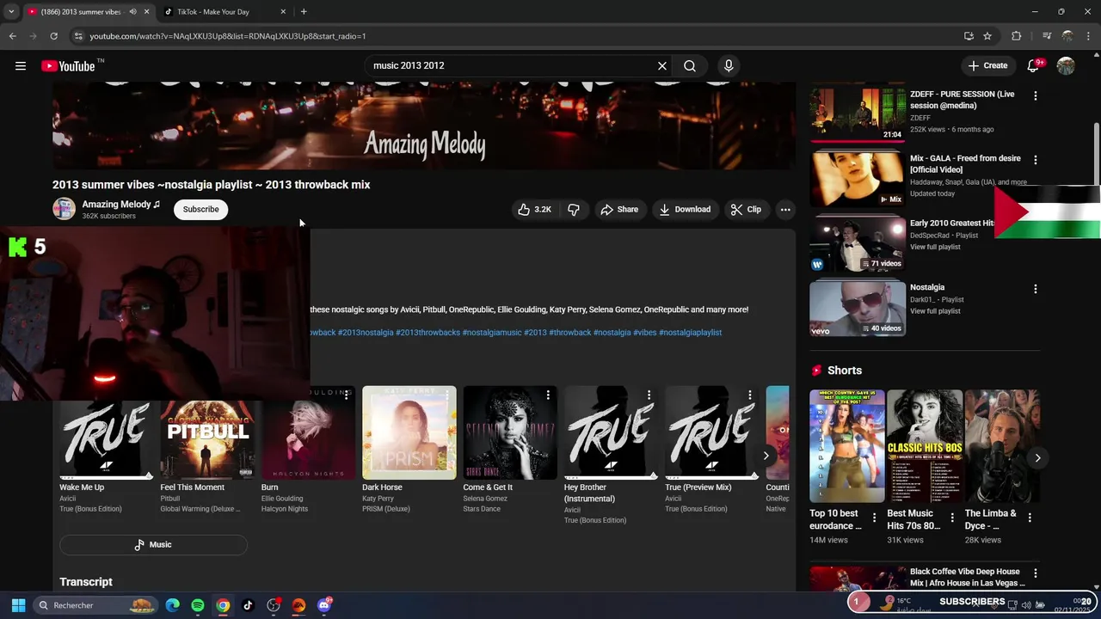Viewport: 1101px width, 619px height.
Task: Open options for True (Preview Mix) card
Action: [x=749, y=395]
